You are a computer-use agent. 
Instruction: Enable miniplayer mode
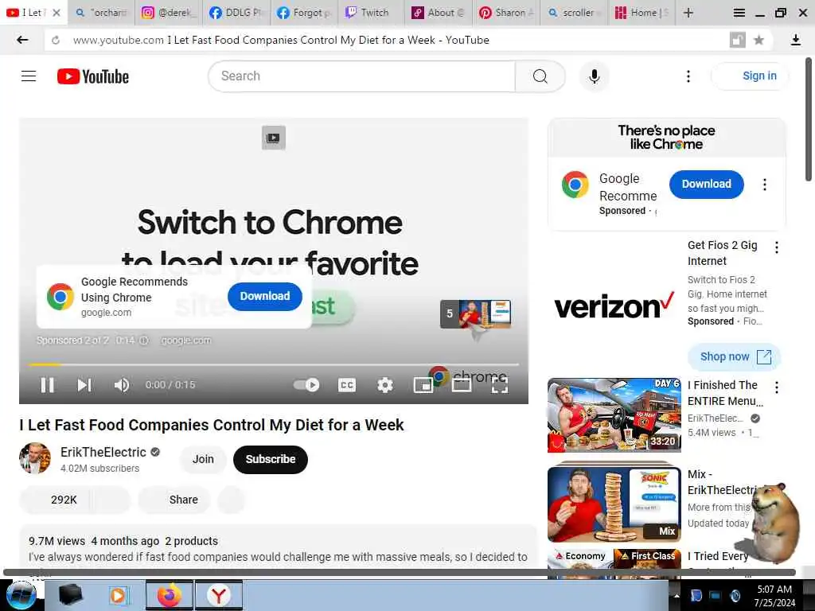[423, 385]
